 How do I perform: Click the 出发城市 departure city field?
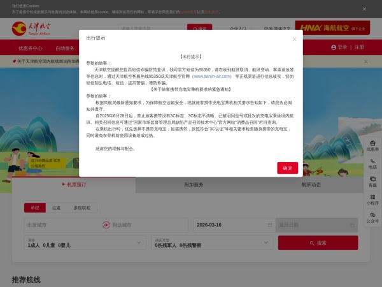point(60,225)
